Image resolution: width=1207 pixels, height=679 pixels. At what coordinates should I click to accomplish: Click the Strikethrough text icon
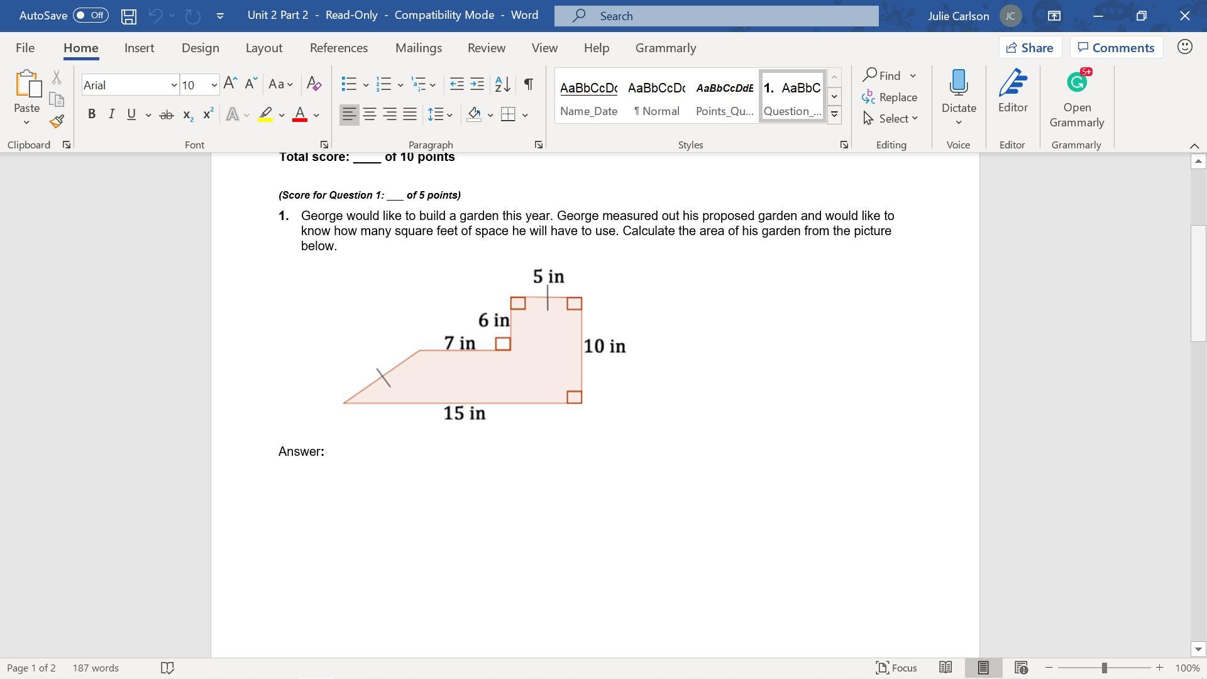click(166, 115)
